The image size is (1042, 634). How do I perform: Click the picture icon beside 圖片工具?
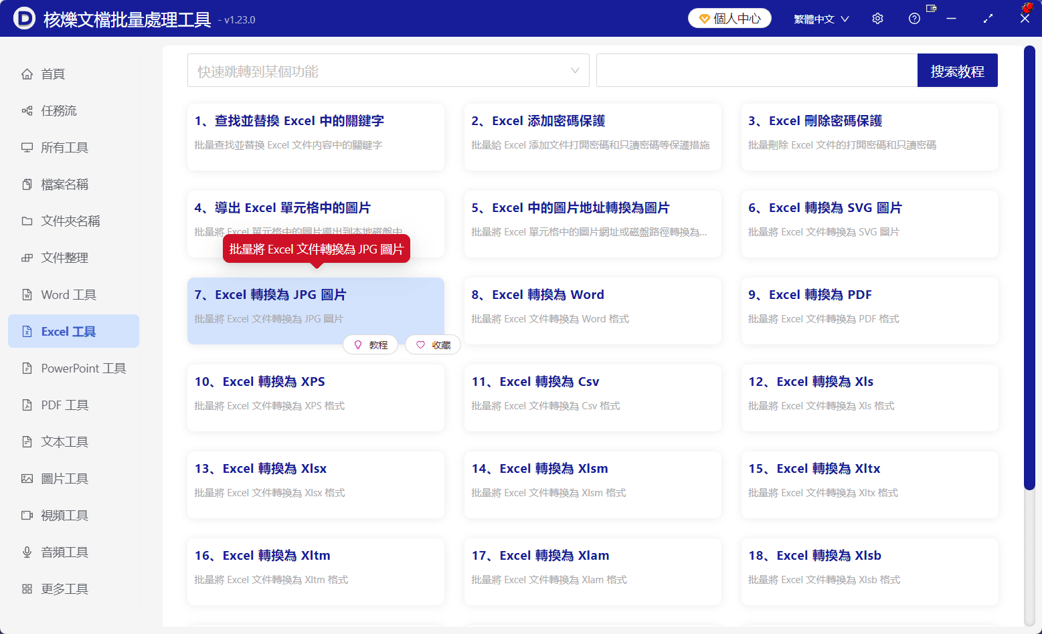tap(27, 479)
